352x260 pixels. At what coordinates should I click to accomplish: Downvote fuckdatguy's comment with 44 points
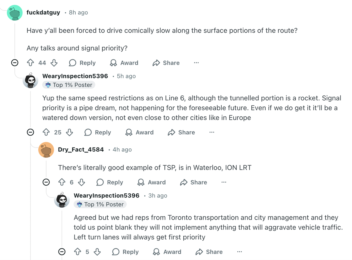pyautogui.click(x=54, y=63)
